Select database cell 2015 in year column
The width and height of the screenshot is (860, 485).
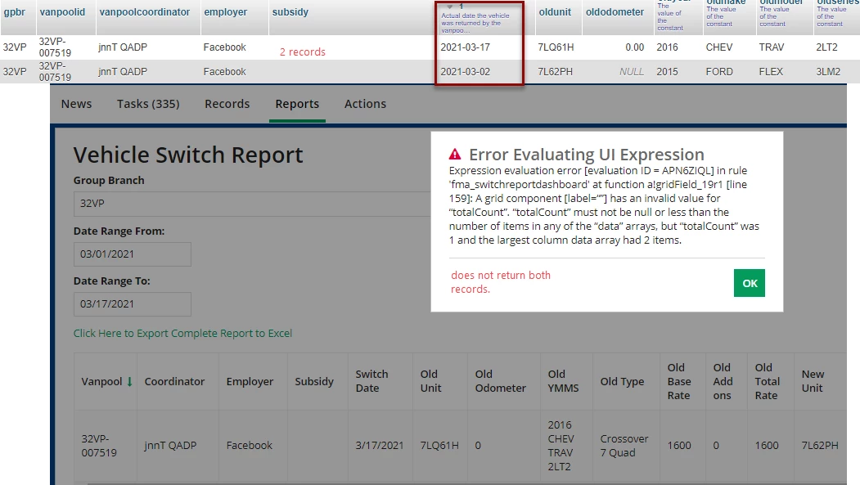667,72
